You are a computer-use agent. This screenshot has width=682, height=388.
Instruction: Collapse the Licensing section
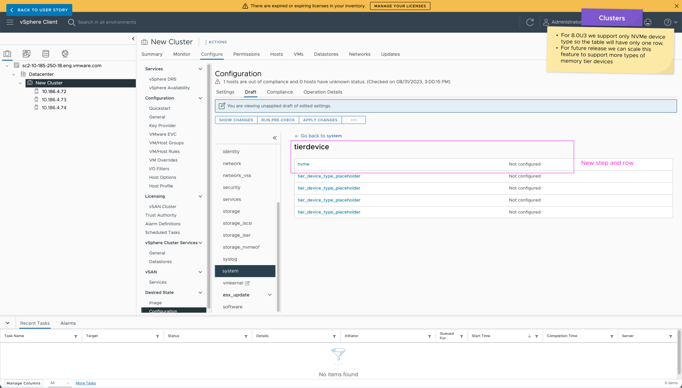(x=200, y=196)
